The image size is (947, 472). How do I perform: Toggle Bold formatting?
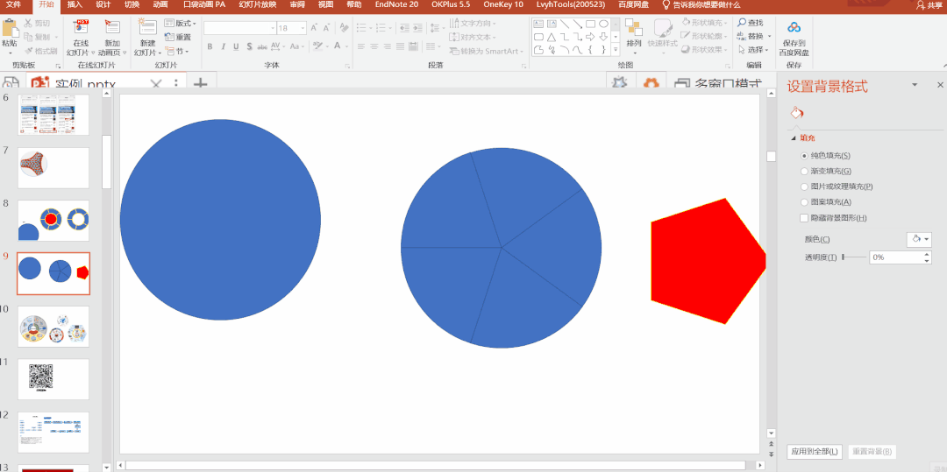coord(210,46)
